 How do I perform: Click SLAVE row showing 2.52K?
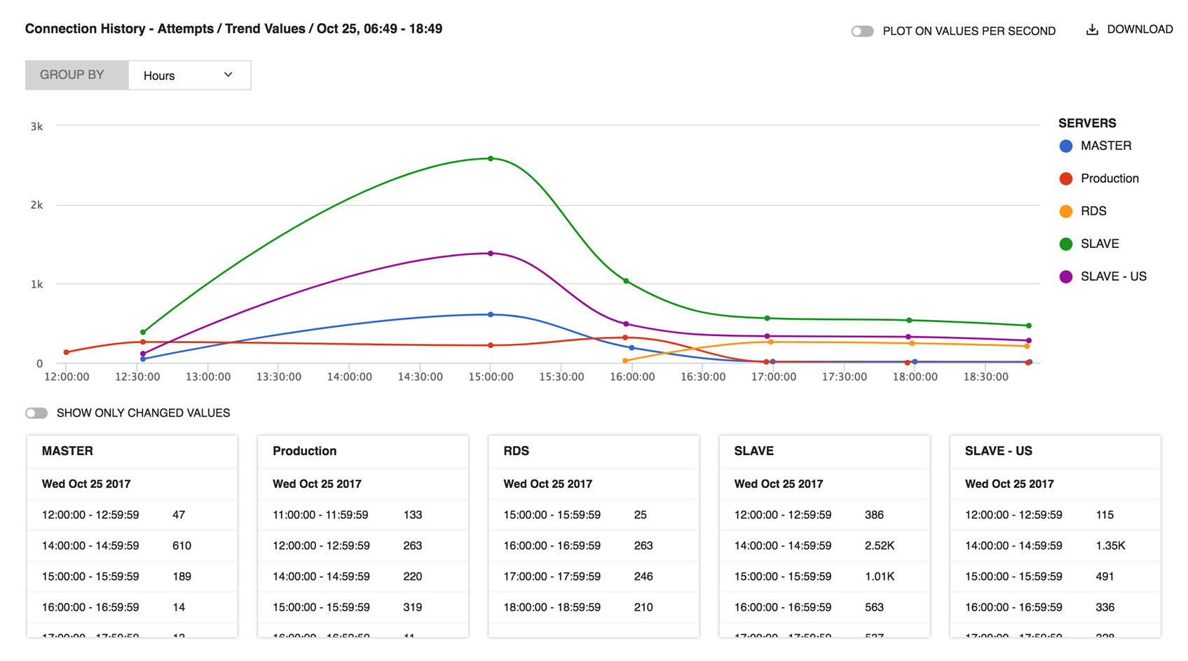tap(824, 545)
